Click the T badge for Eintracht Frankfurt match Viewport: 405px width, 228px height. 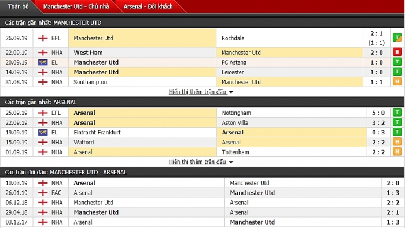(x=397, y=132)
